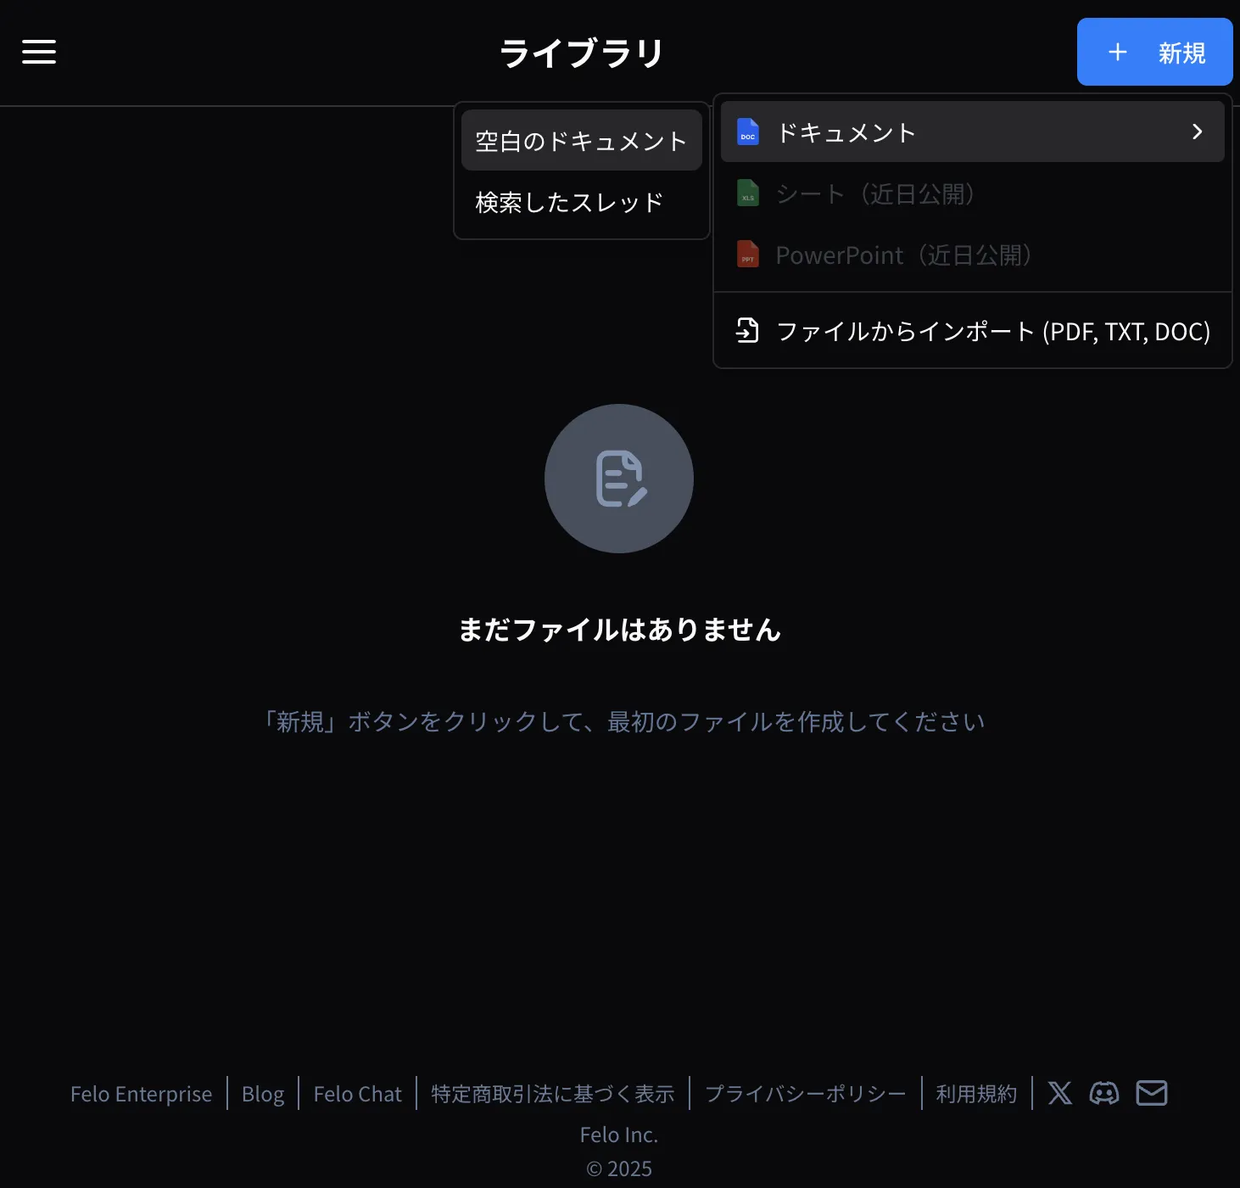
Task: Click the green XLS sheet icon
Action: [747, 193]
